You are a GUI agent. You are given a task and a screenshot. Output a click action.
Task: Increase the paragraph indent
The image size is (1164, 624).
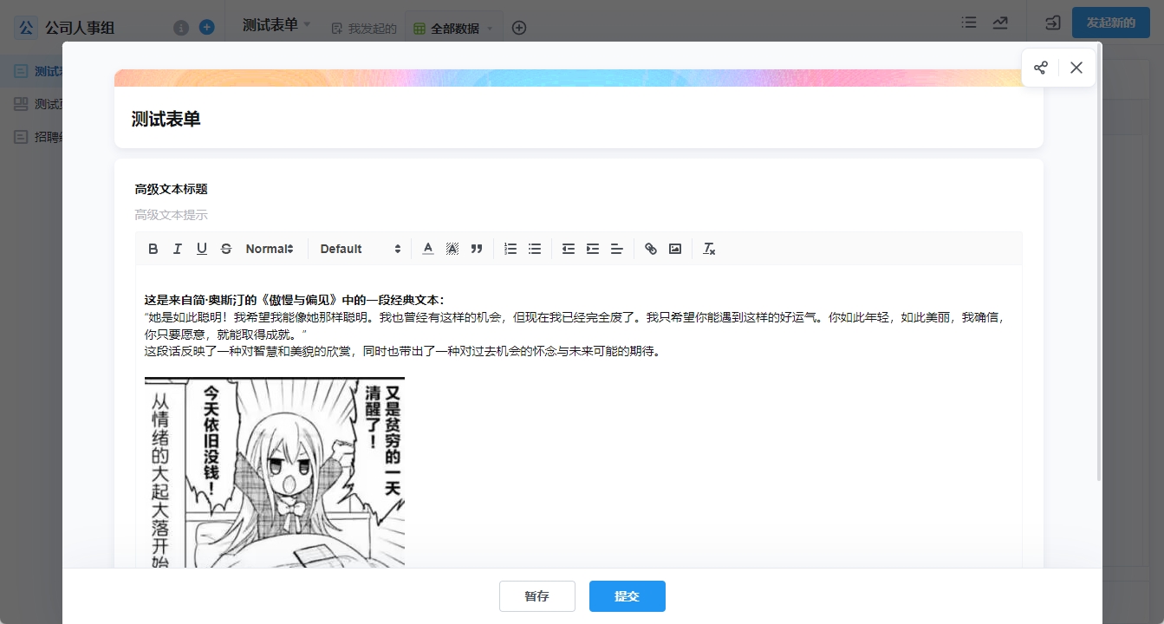[x=593, y=249]
